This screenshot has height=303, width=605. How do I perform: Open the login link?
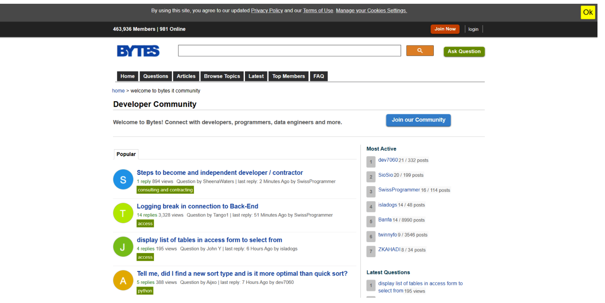(473, 29)
